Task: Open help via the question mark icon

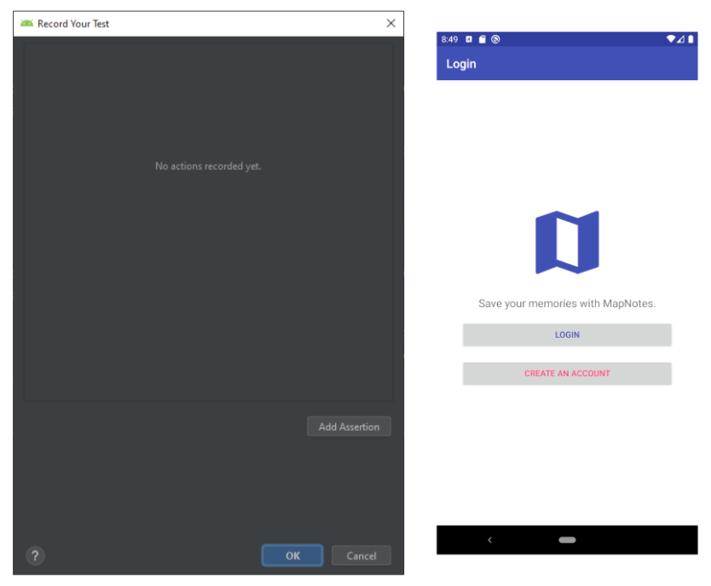Action: 35,555
